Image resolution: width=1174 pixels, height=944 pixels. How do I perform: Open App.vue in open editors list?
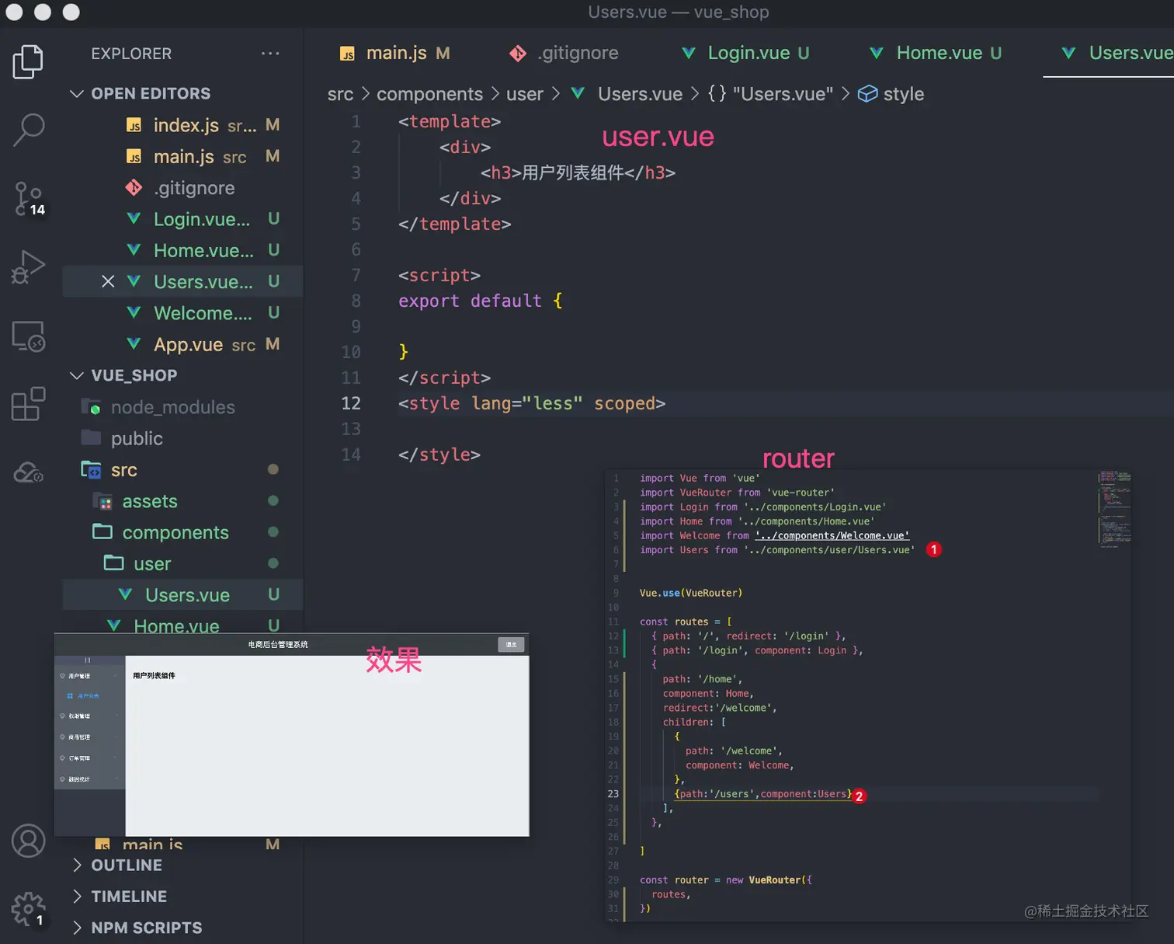[182, 344]
